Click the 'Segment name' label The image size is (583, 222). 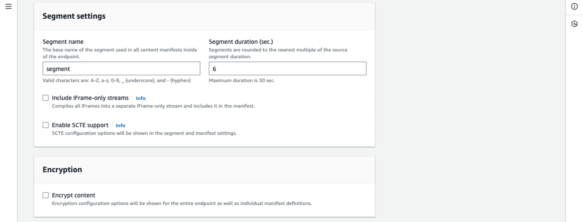63,42
